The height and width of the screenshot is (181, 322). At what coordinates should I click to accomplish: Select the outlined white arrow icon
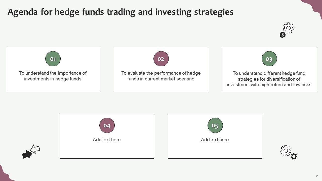35,149
